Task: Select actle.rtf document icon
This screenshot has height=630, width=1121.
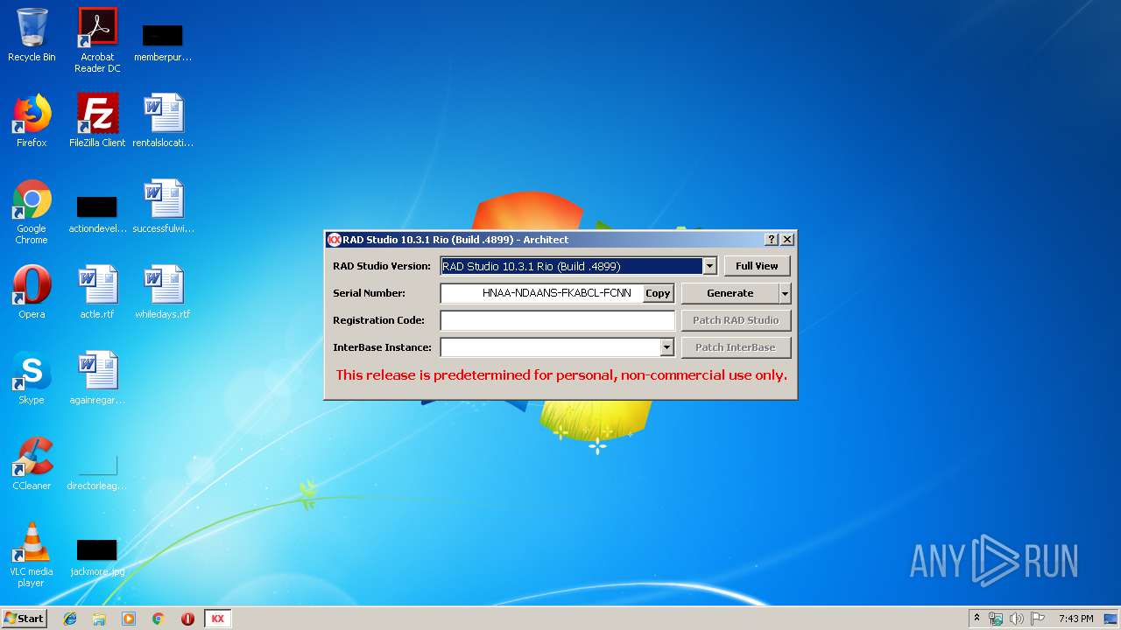Action: click(97, 292)
